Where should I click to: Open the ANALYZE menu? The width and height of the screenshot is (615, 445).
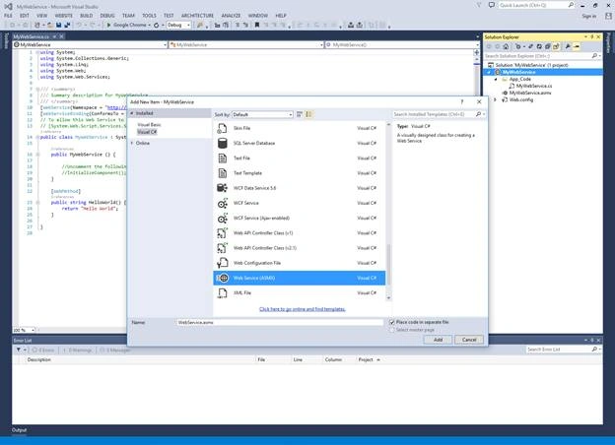pyautogui.click(x=231, y=16)
